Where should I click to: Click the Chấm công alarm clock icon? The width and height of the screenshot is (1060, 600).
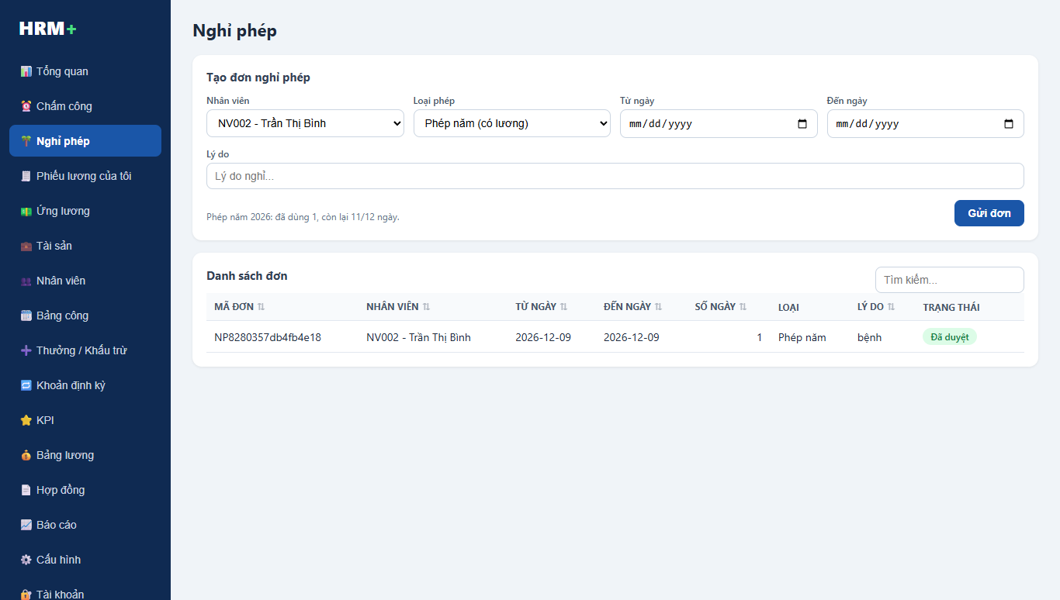coord(26,106)
